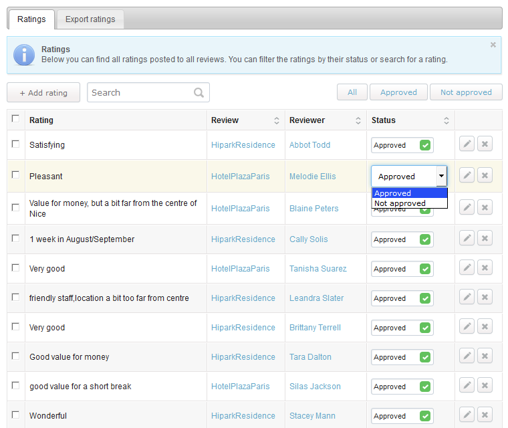Open the Export ratings tab
Image resolution: width=508 pixels, height=428 pixels.
(x=90, y=19)
